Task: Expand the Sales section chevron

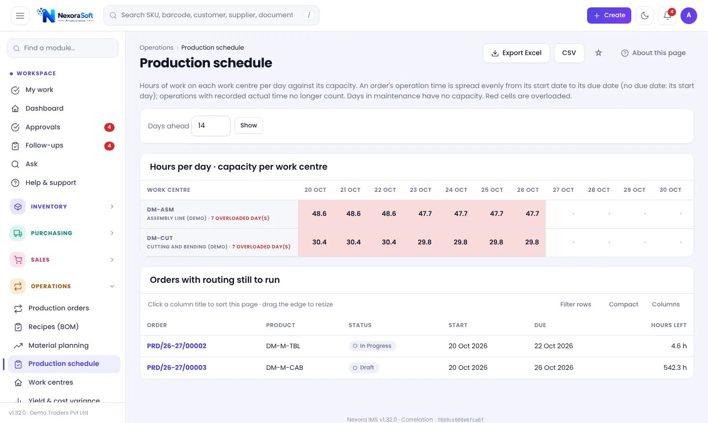Action: click(112, 260)
